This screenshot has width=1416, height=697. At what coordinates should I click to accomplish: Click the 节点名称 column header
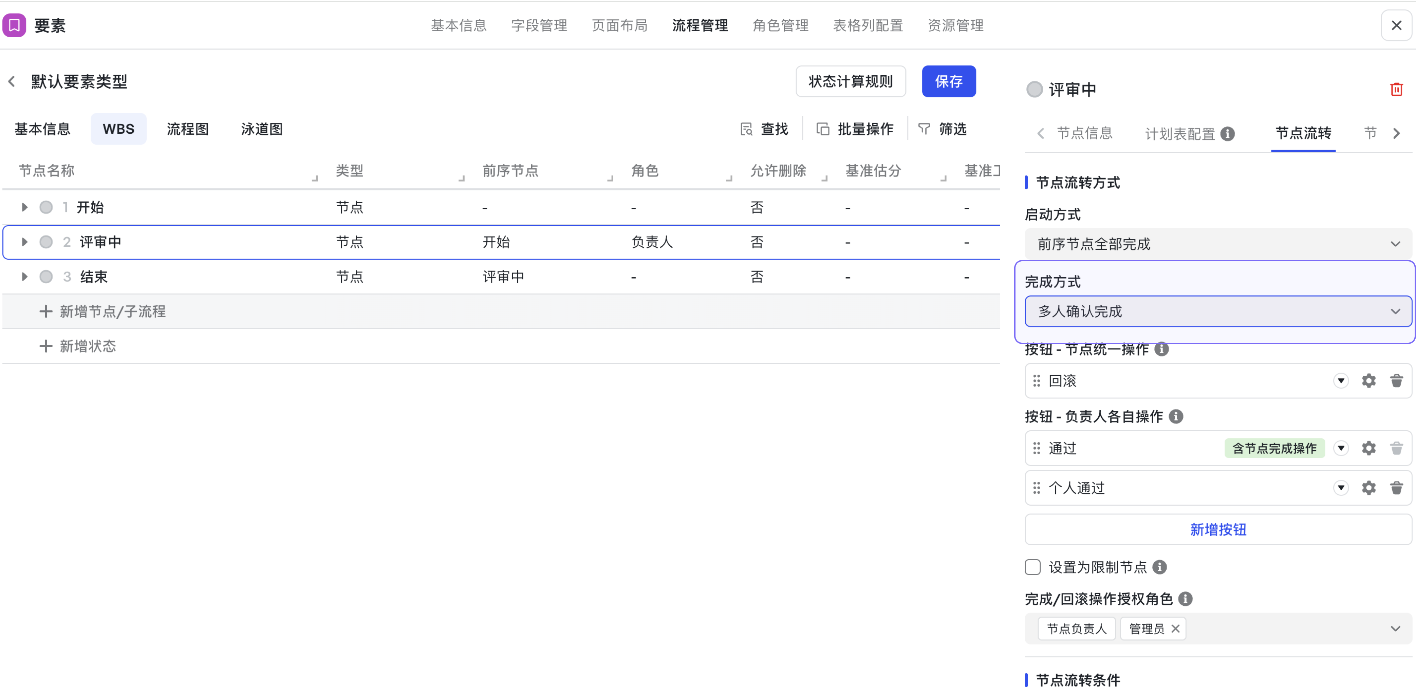pos(47,171)
